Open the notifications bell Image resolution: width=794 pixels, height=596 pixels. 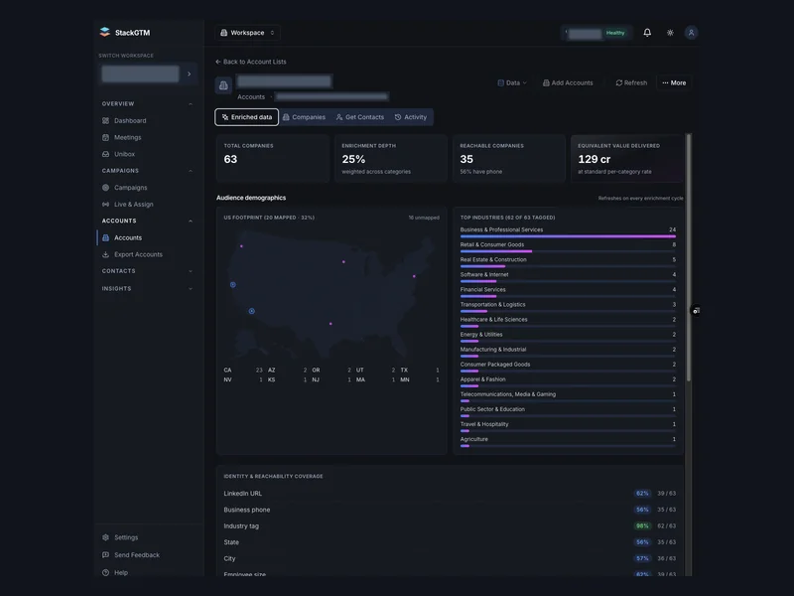647,33
